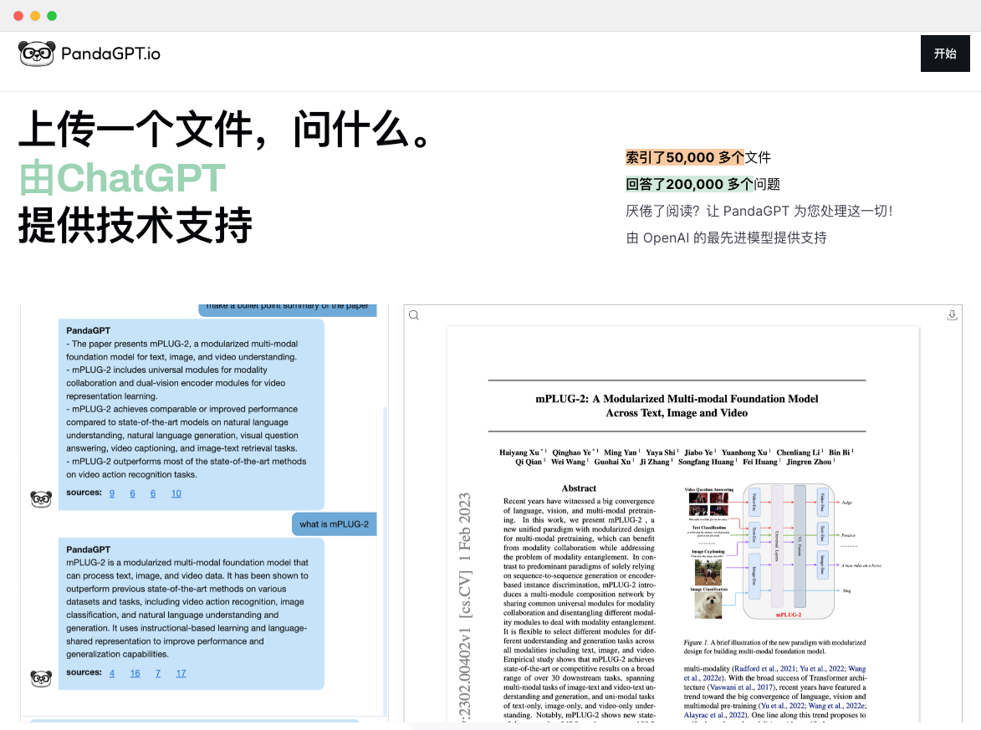The width and height of the screenshot is (981, 730).
Task: Select the 'what is mPLUG-2' user message bubble
Action: tap(334, 524)
